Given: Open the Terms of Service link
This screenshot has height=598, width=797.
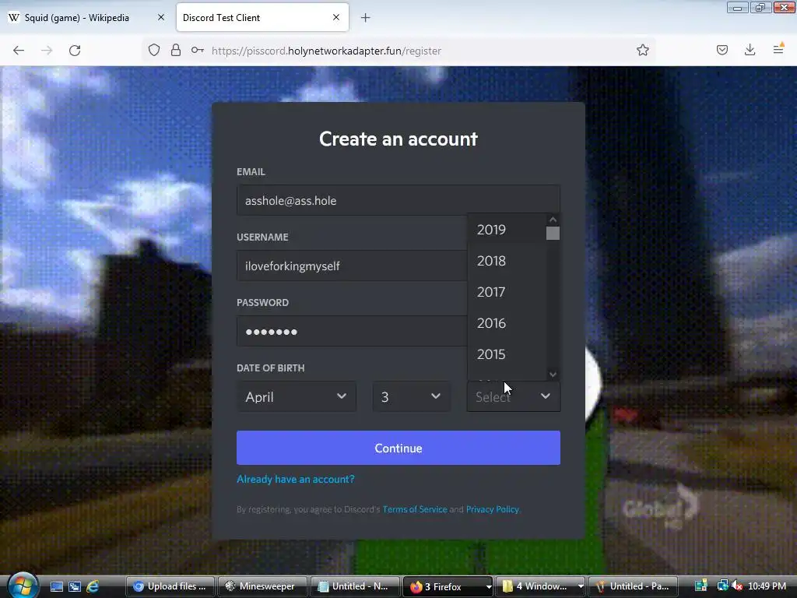Looking at the screenshot, I should [x=415, y=509].
